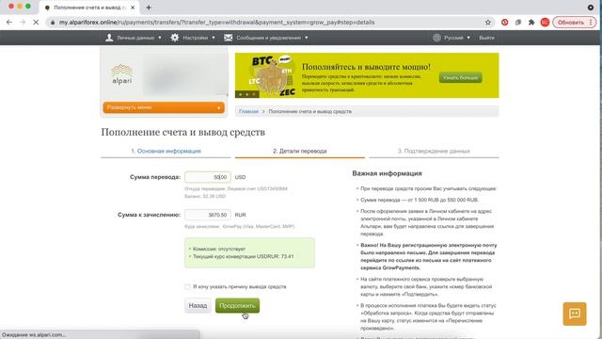Select step 2 Детали перевода tab
The width and height of the screenshot is (602, 339).
coord(300,151)
